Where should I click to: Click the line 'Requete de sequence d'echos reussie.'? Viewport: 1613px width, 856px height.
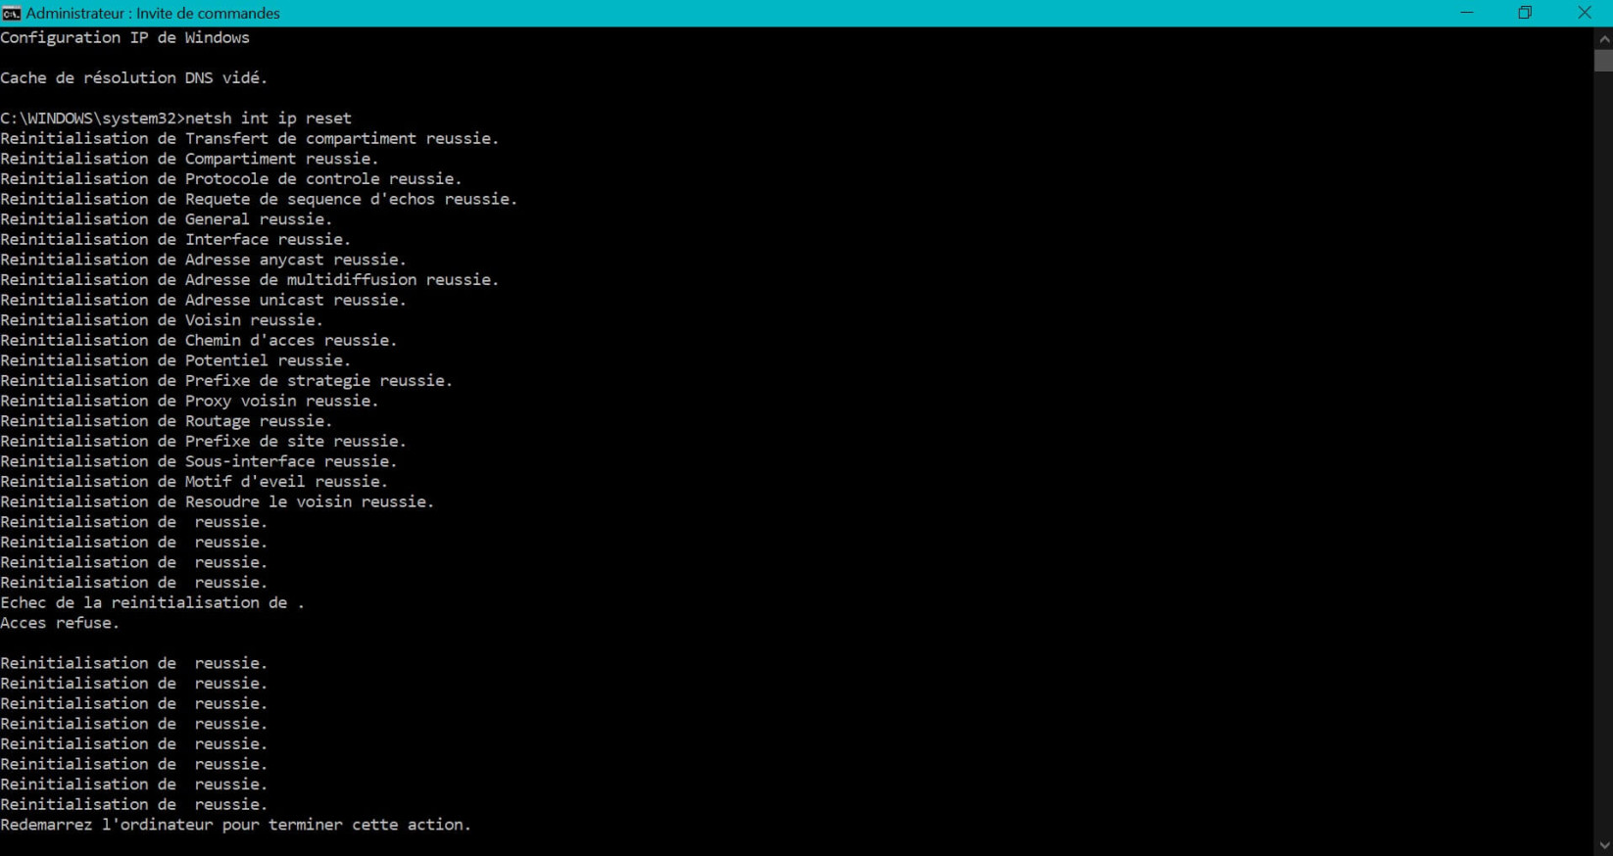(x=351, y=199)
